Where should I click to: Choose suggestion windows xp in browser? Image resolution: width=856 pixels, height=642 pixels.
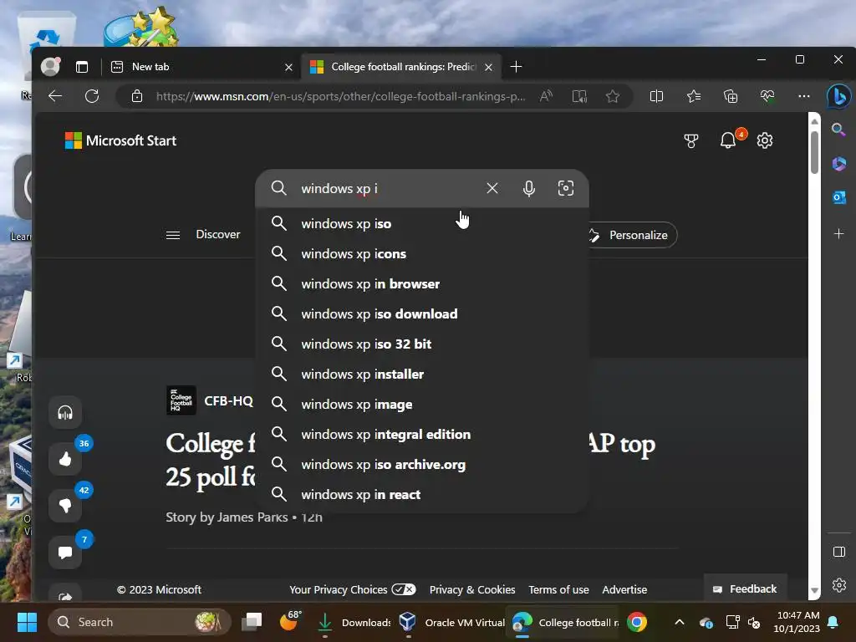coord(421,284)
